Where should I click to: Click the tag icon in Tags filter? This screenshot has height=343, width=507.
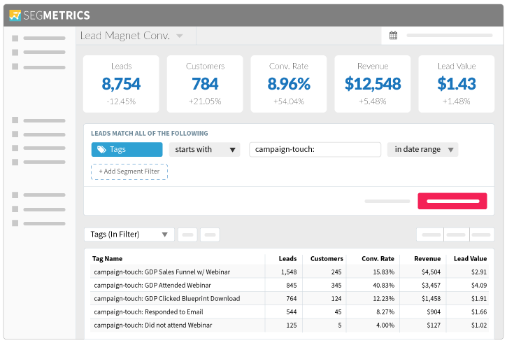point(101,150)
